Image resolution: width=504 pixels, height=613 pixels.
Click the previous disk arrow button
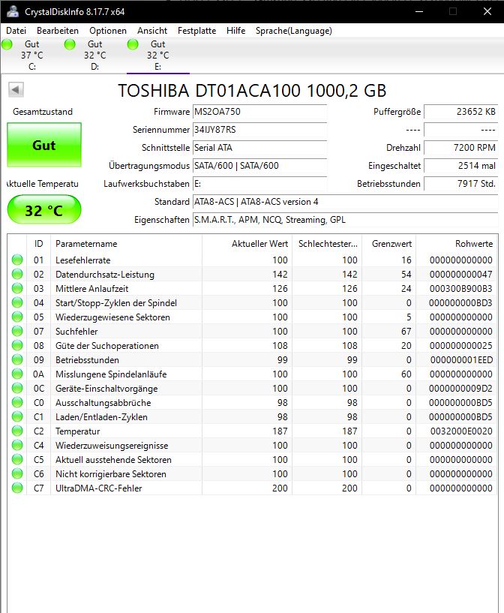pyautogui.click(x=16, y=89)
